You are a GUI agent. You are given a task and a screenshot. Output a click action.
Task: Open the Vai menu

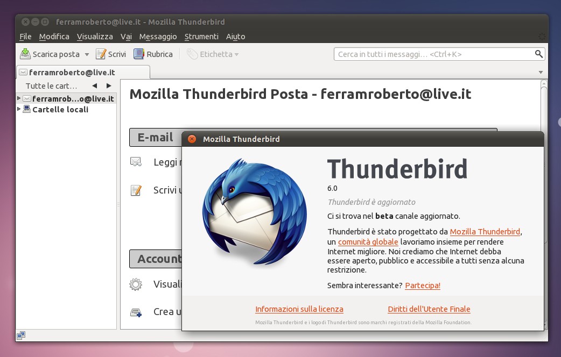pos(126,37)
